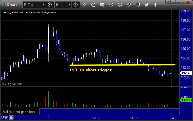Pop out the chart window button
This screenshot has height=121, width=193.
coord(173,2)
